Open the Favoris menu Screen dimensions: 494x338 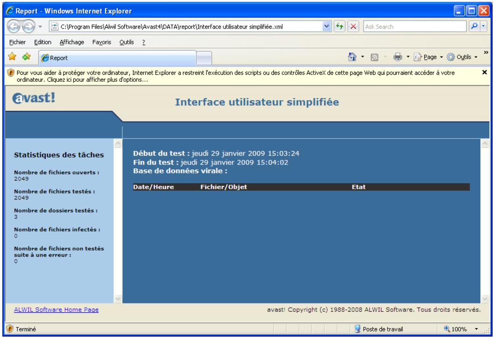(x=101, y=42)
